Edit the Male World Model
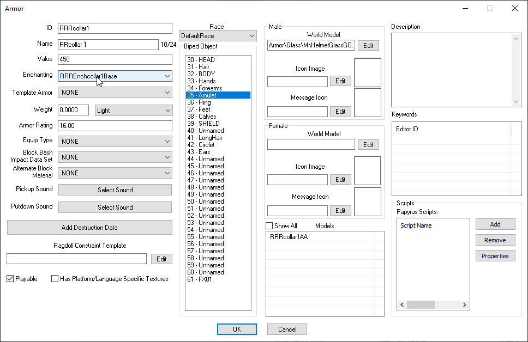 pos(368,45)
